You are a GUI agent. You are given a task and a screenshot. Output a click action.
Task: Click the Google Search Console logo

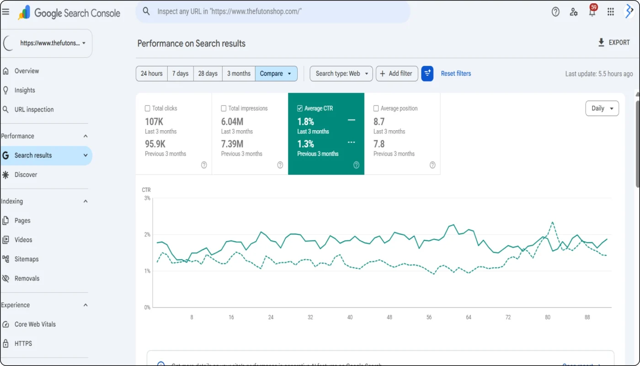point(69,13)
